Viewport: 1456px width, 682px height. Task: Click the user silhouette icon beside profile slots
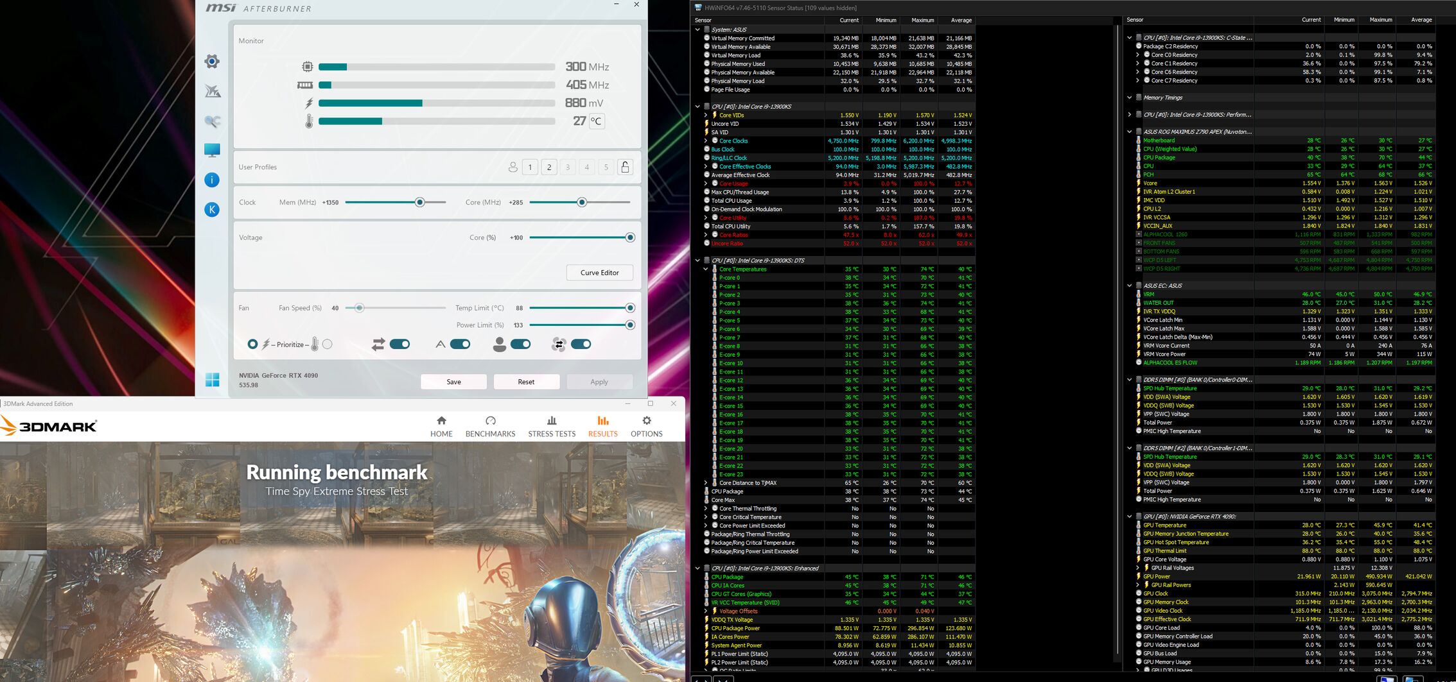[513, 167]
